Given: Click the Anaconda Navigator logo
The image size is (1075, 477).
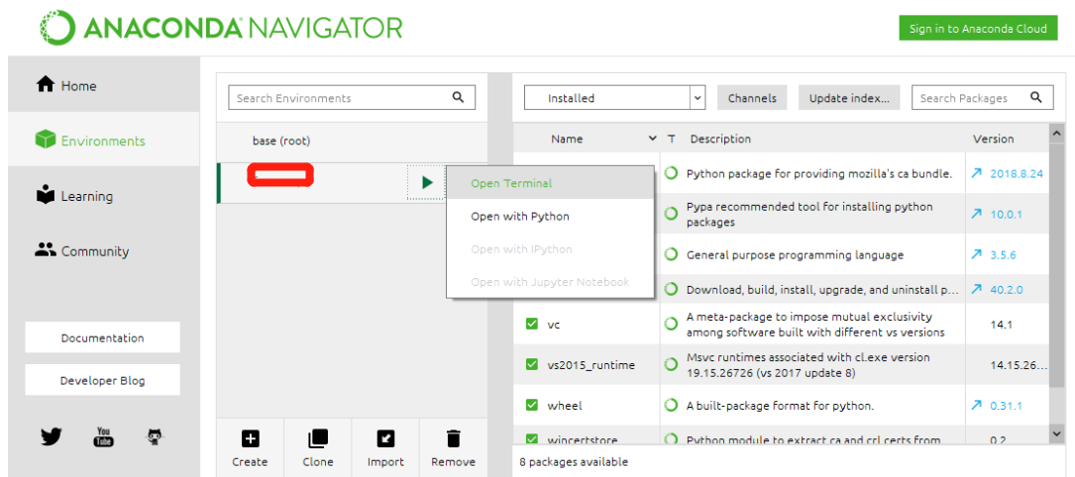Looking at the screenshot, I should coord(221,28).
